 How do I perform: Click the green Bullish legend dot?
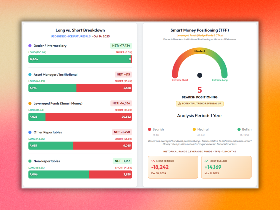[239, 129]
